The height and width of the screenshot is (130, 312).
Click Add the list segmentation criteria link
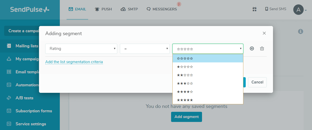[74, 62]
